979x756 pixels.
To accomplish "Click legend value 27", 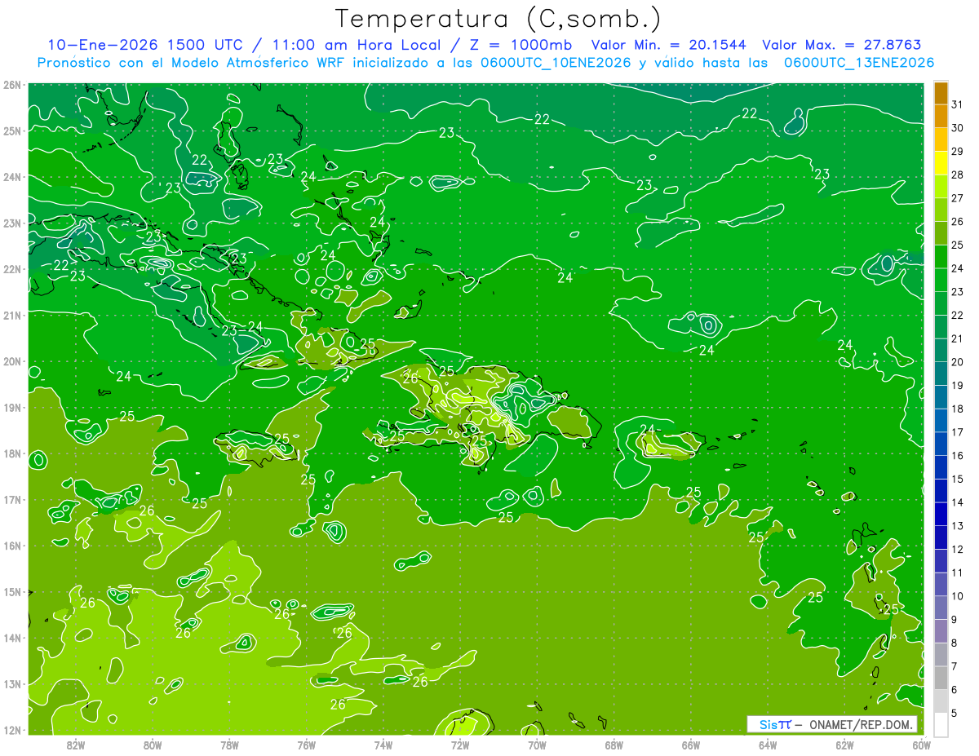I will pos(958,199).
